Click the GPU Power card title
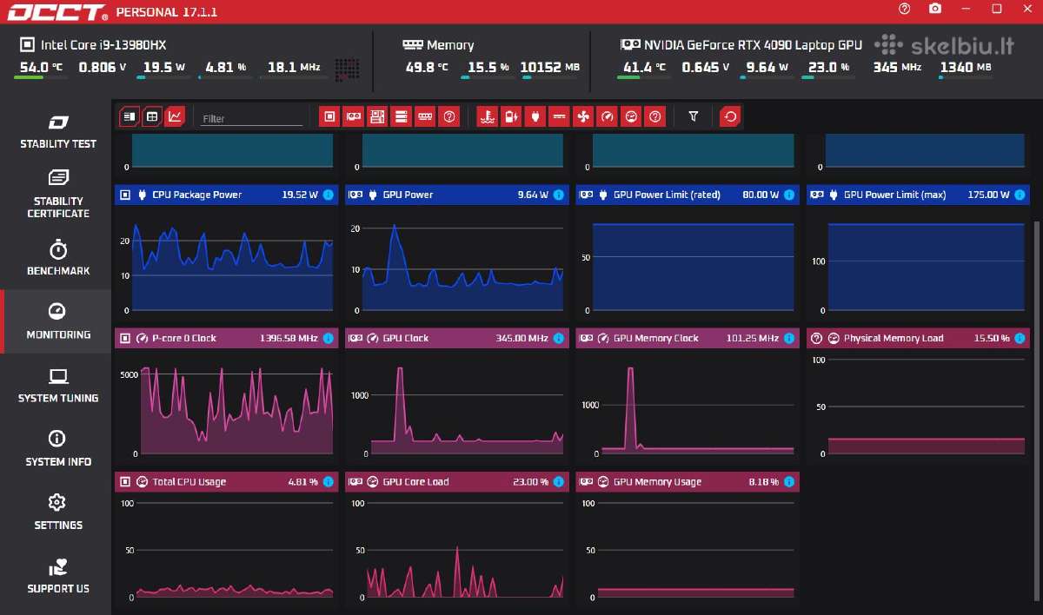 click(x=408, y=195)
